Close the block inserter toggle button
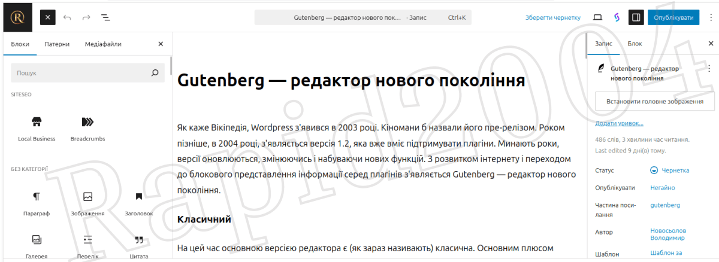 coord(48,17)
